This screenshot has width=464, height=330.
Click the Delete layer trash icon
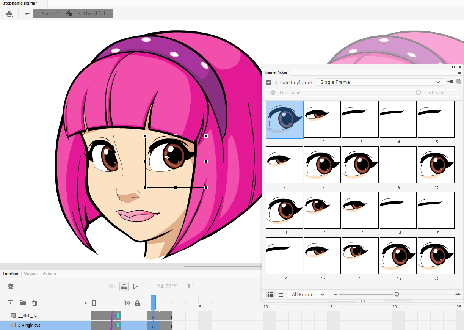pyautogui.click(x=35, y=303)
